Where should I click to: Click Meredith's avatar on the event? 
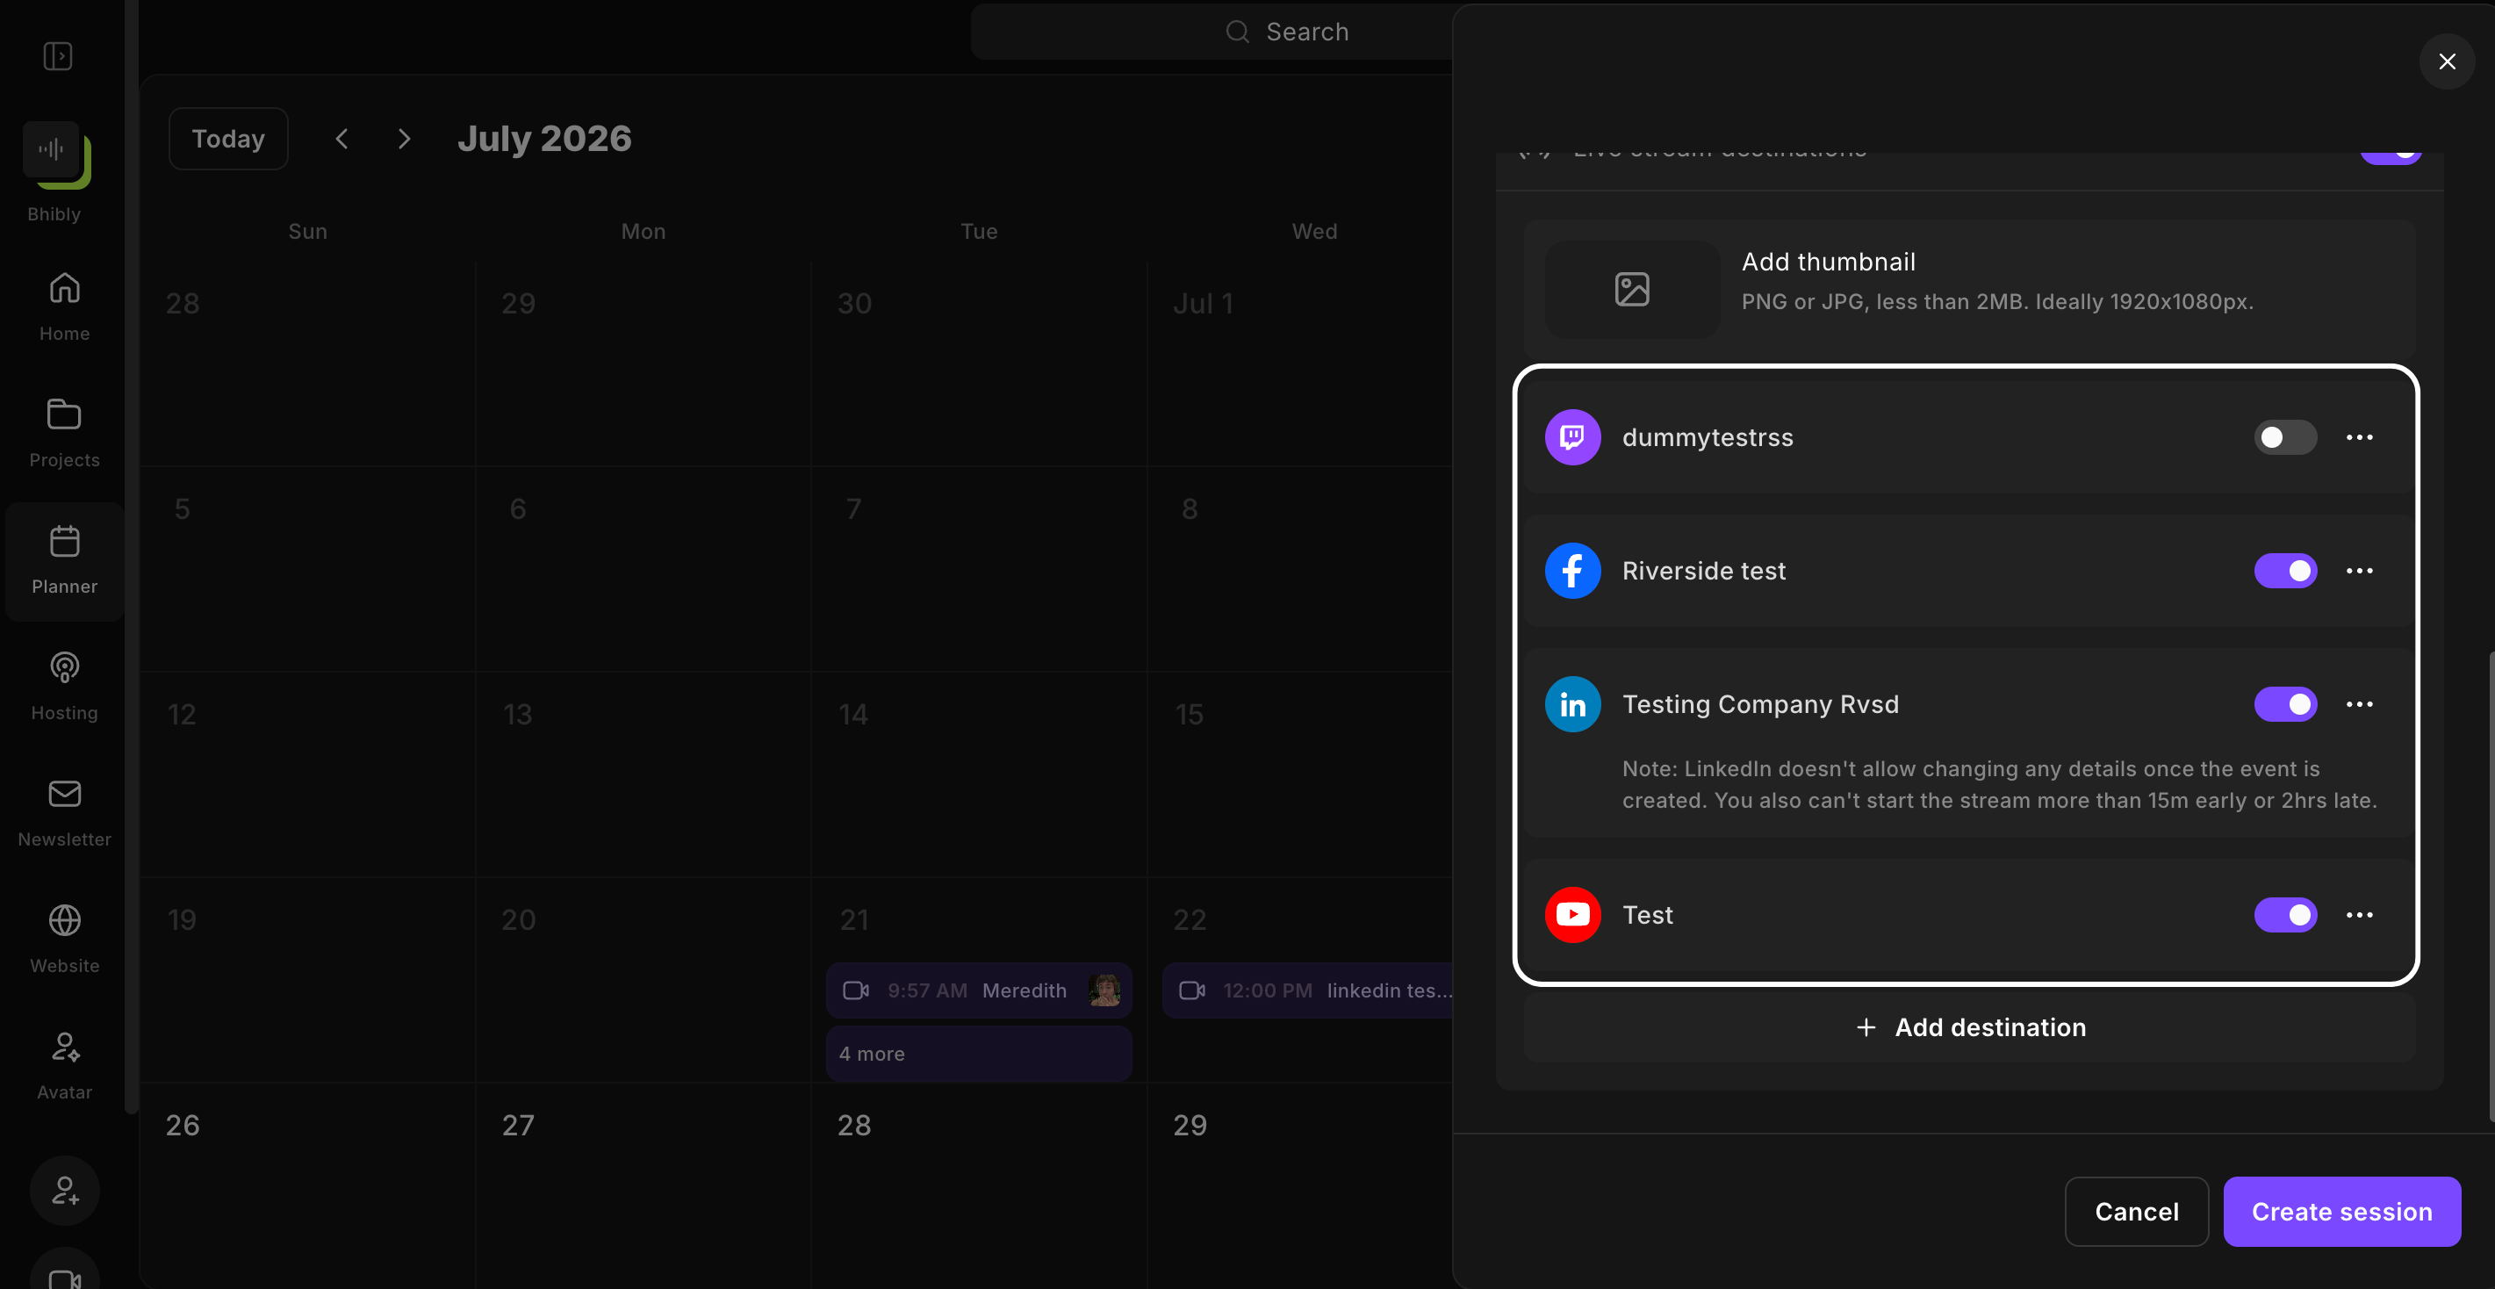click(x=1104, y=990)
